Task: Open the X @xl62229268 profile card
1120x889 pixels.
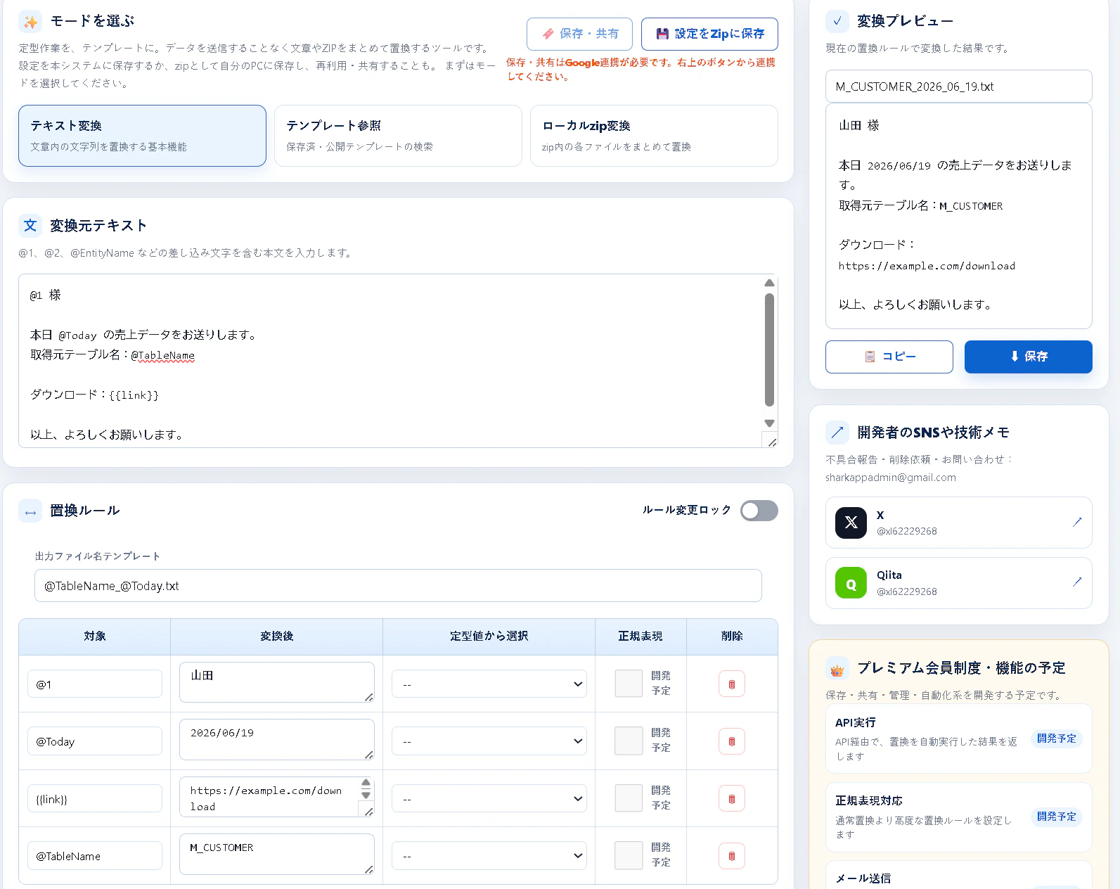Action: [959, 523]
